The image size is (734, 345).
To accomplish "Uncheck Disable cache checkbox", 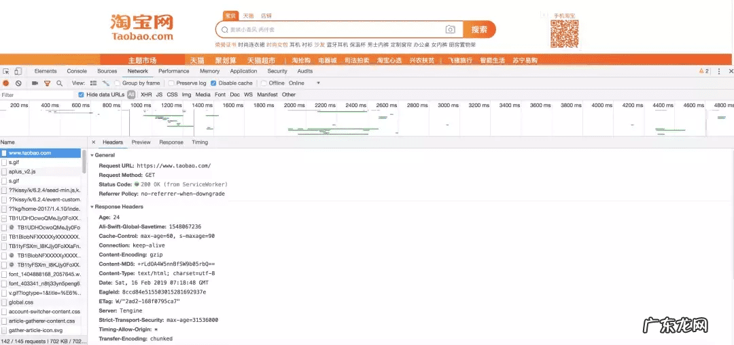I will [x=213, y=83].
